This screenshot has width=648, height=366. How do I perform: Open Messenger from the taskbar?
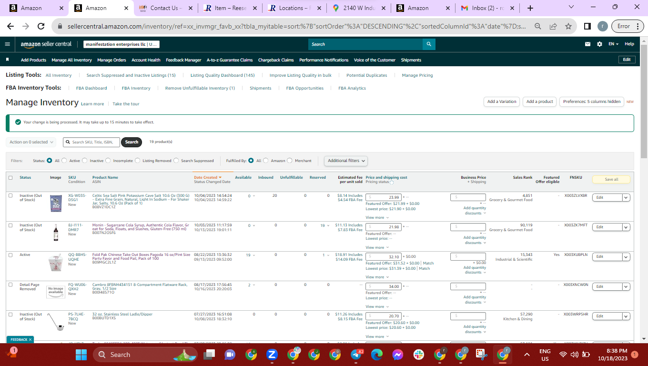tap(398, 355)
